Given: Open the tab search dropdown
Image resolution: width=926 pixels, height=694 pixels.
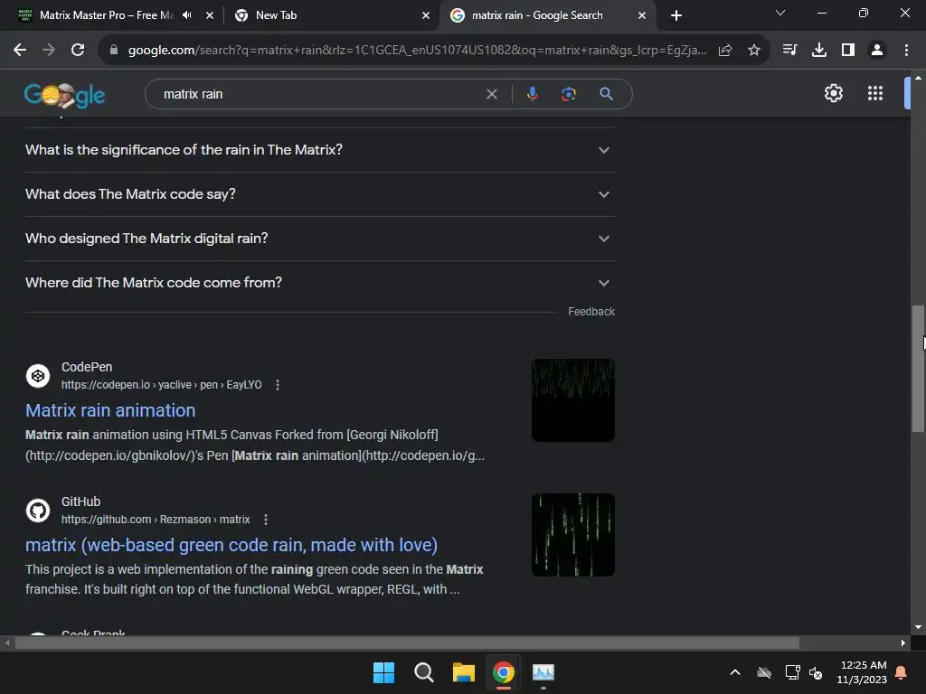Looking at the screenshot, I should [780, 13].
